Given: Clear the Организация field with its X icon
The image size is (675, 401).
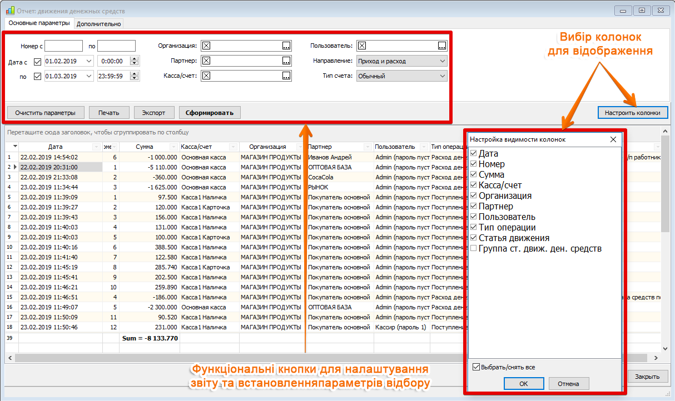Looking at the screenshot, I should [x=206, y=46].
